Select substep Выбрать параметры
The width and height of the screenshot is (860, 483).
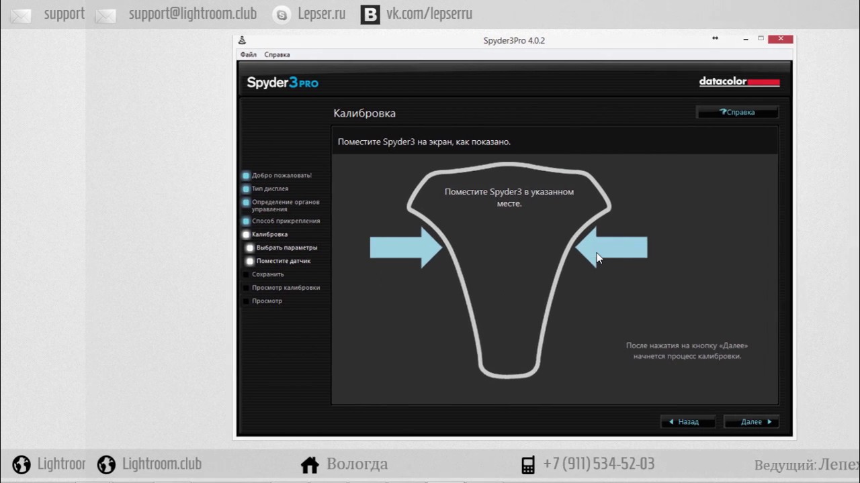[x=282, y=248]
